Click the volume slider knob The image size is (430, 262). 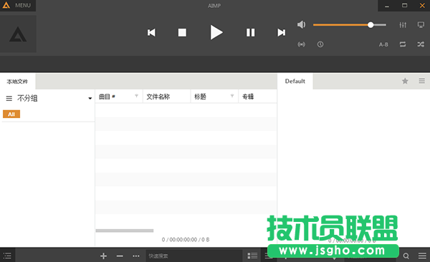point(371,25)
